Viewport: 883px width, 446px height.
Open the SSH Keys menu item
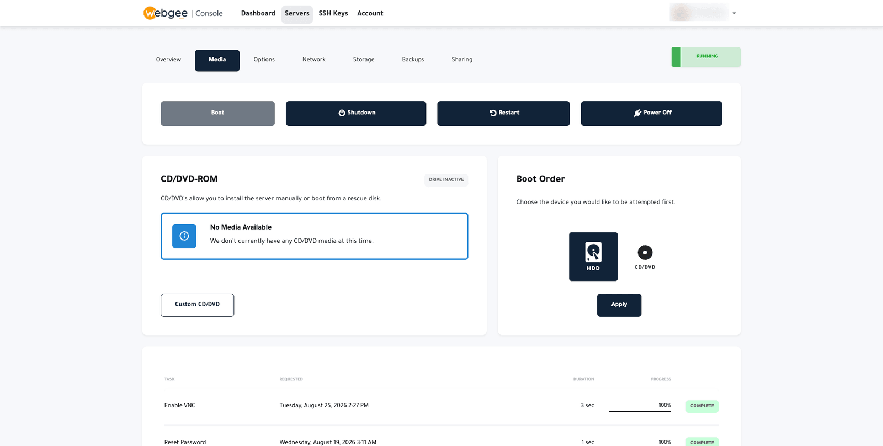click(333, 13)
